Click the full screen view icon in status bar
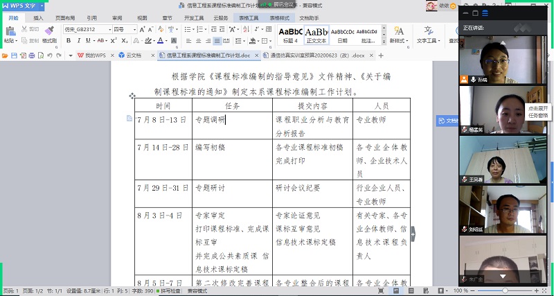Viewport: 554px width, 296px height. (381, 290)
